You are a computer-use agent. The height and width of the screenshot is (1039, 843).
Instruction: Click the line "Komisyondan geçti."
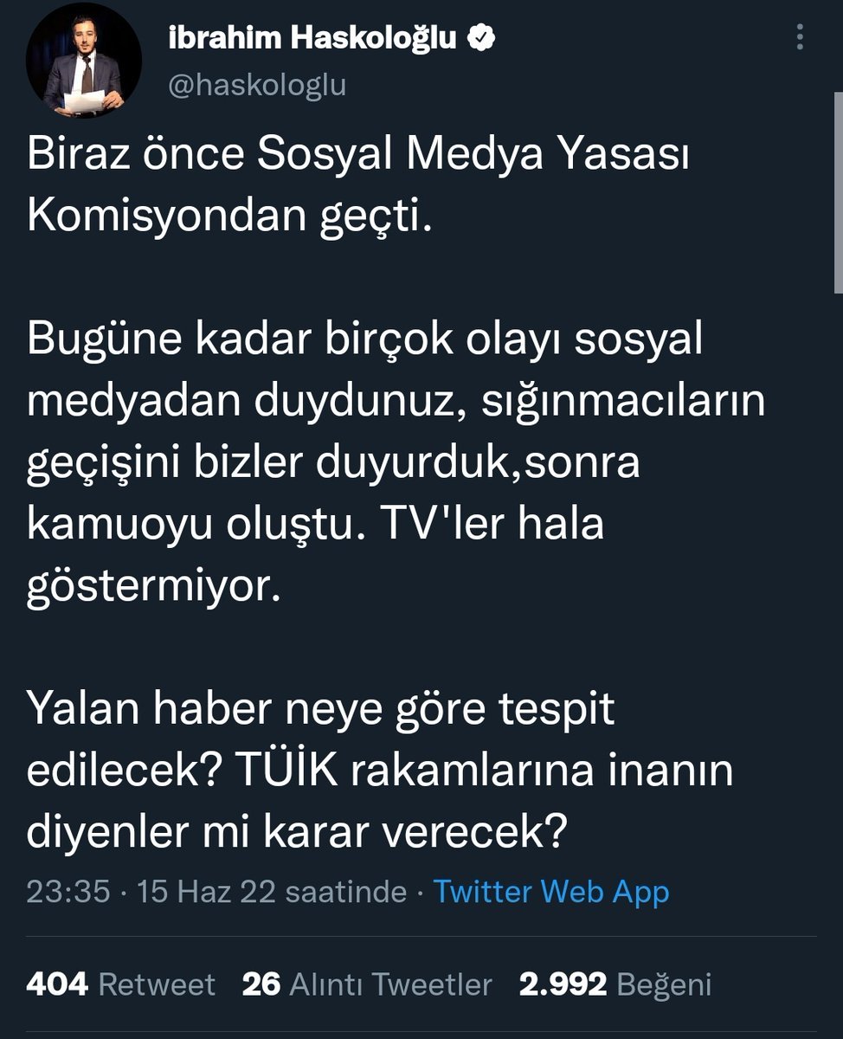coord(228,217)
